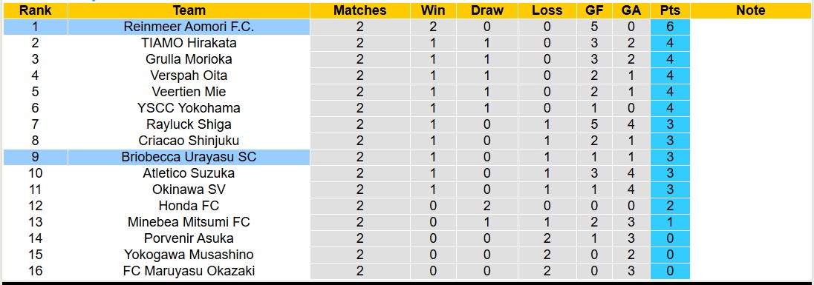Image resolution: width=814 pixels, height=285 pixels.
Task: Click the Pts column header
Action: click(670, 10)
